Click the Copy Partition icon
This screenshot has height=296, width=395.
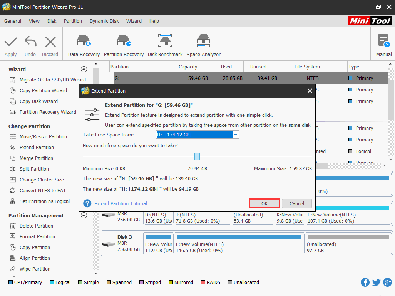point(13,248)
